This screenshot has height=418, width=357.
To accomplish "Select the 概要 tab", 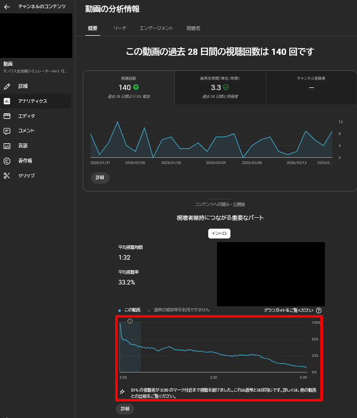I will click(x=92, y=28).
